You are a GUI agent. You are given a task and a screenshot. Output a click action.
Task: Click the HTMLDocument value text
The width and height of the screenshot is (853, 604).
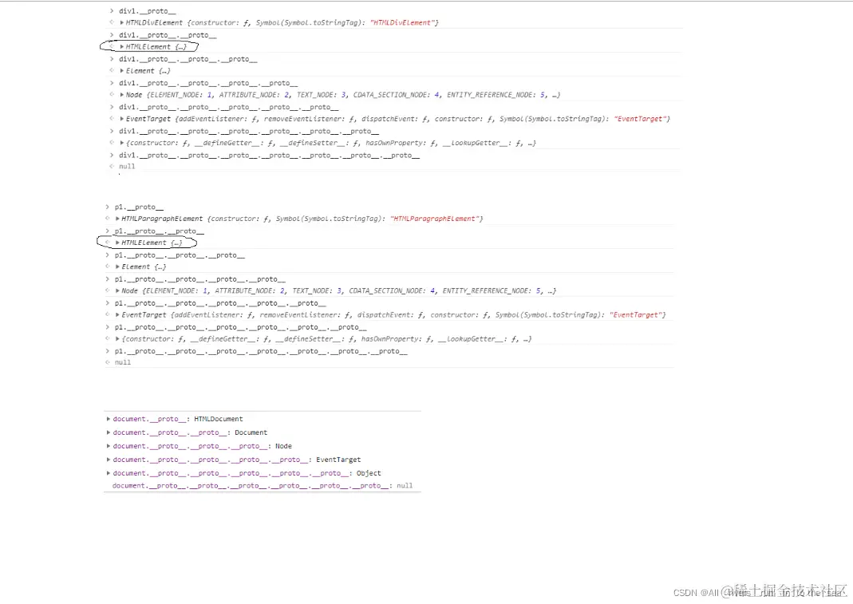tap(219, 419)
